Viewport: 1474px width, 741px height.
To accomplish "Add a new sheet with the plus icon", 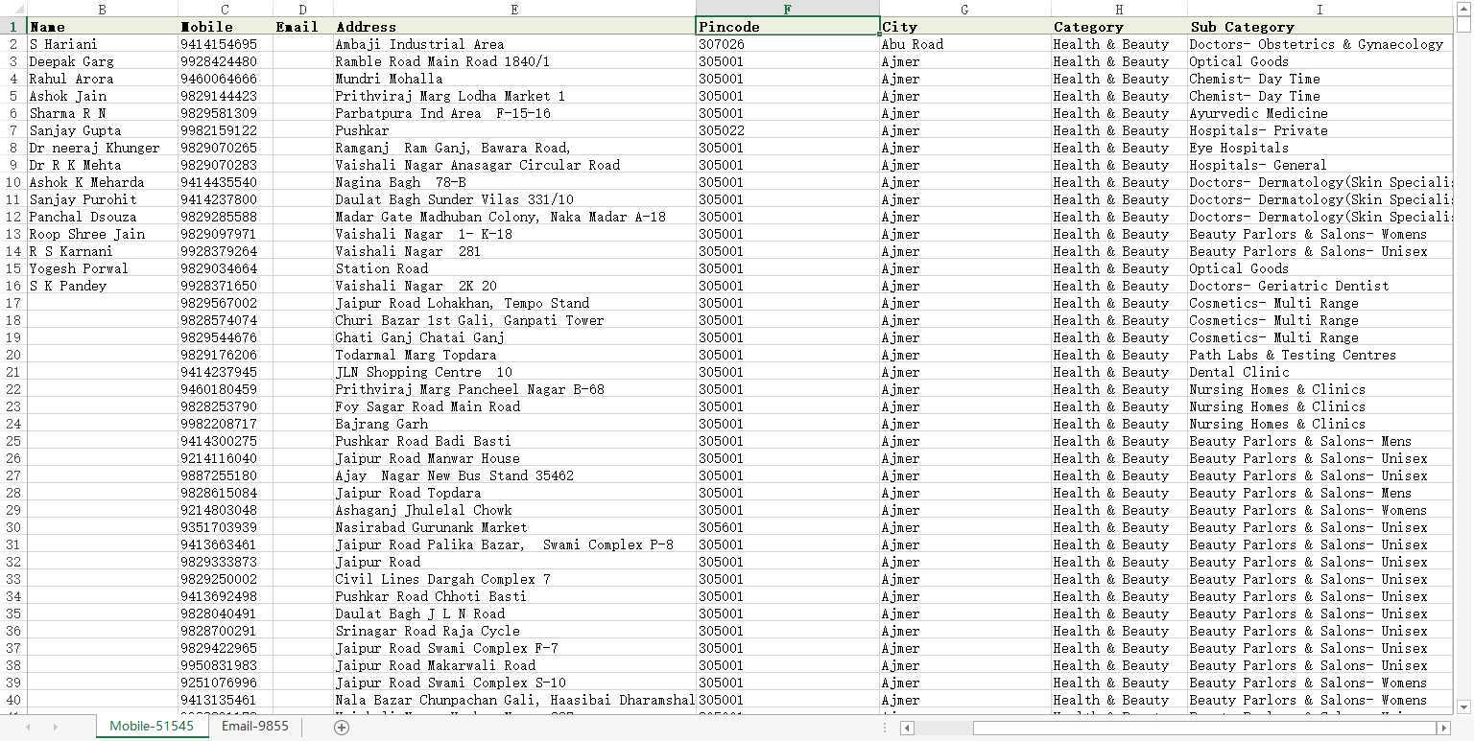I will [341, 727].
